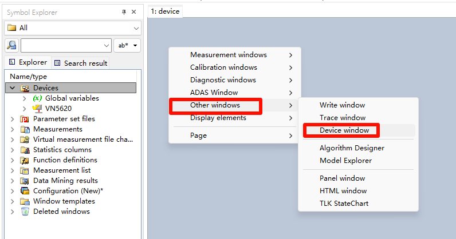Click the Data Mining results icon
This screenshot has width=456, height=239.
[25, 181]
